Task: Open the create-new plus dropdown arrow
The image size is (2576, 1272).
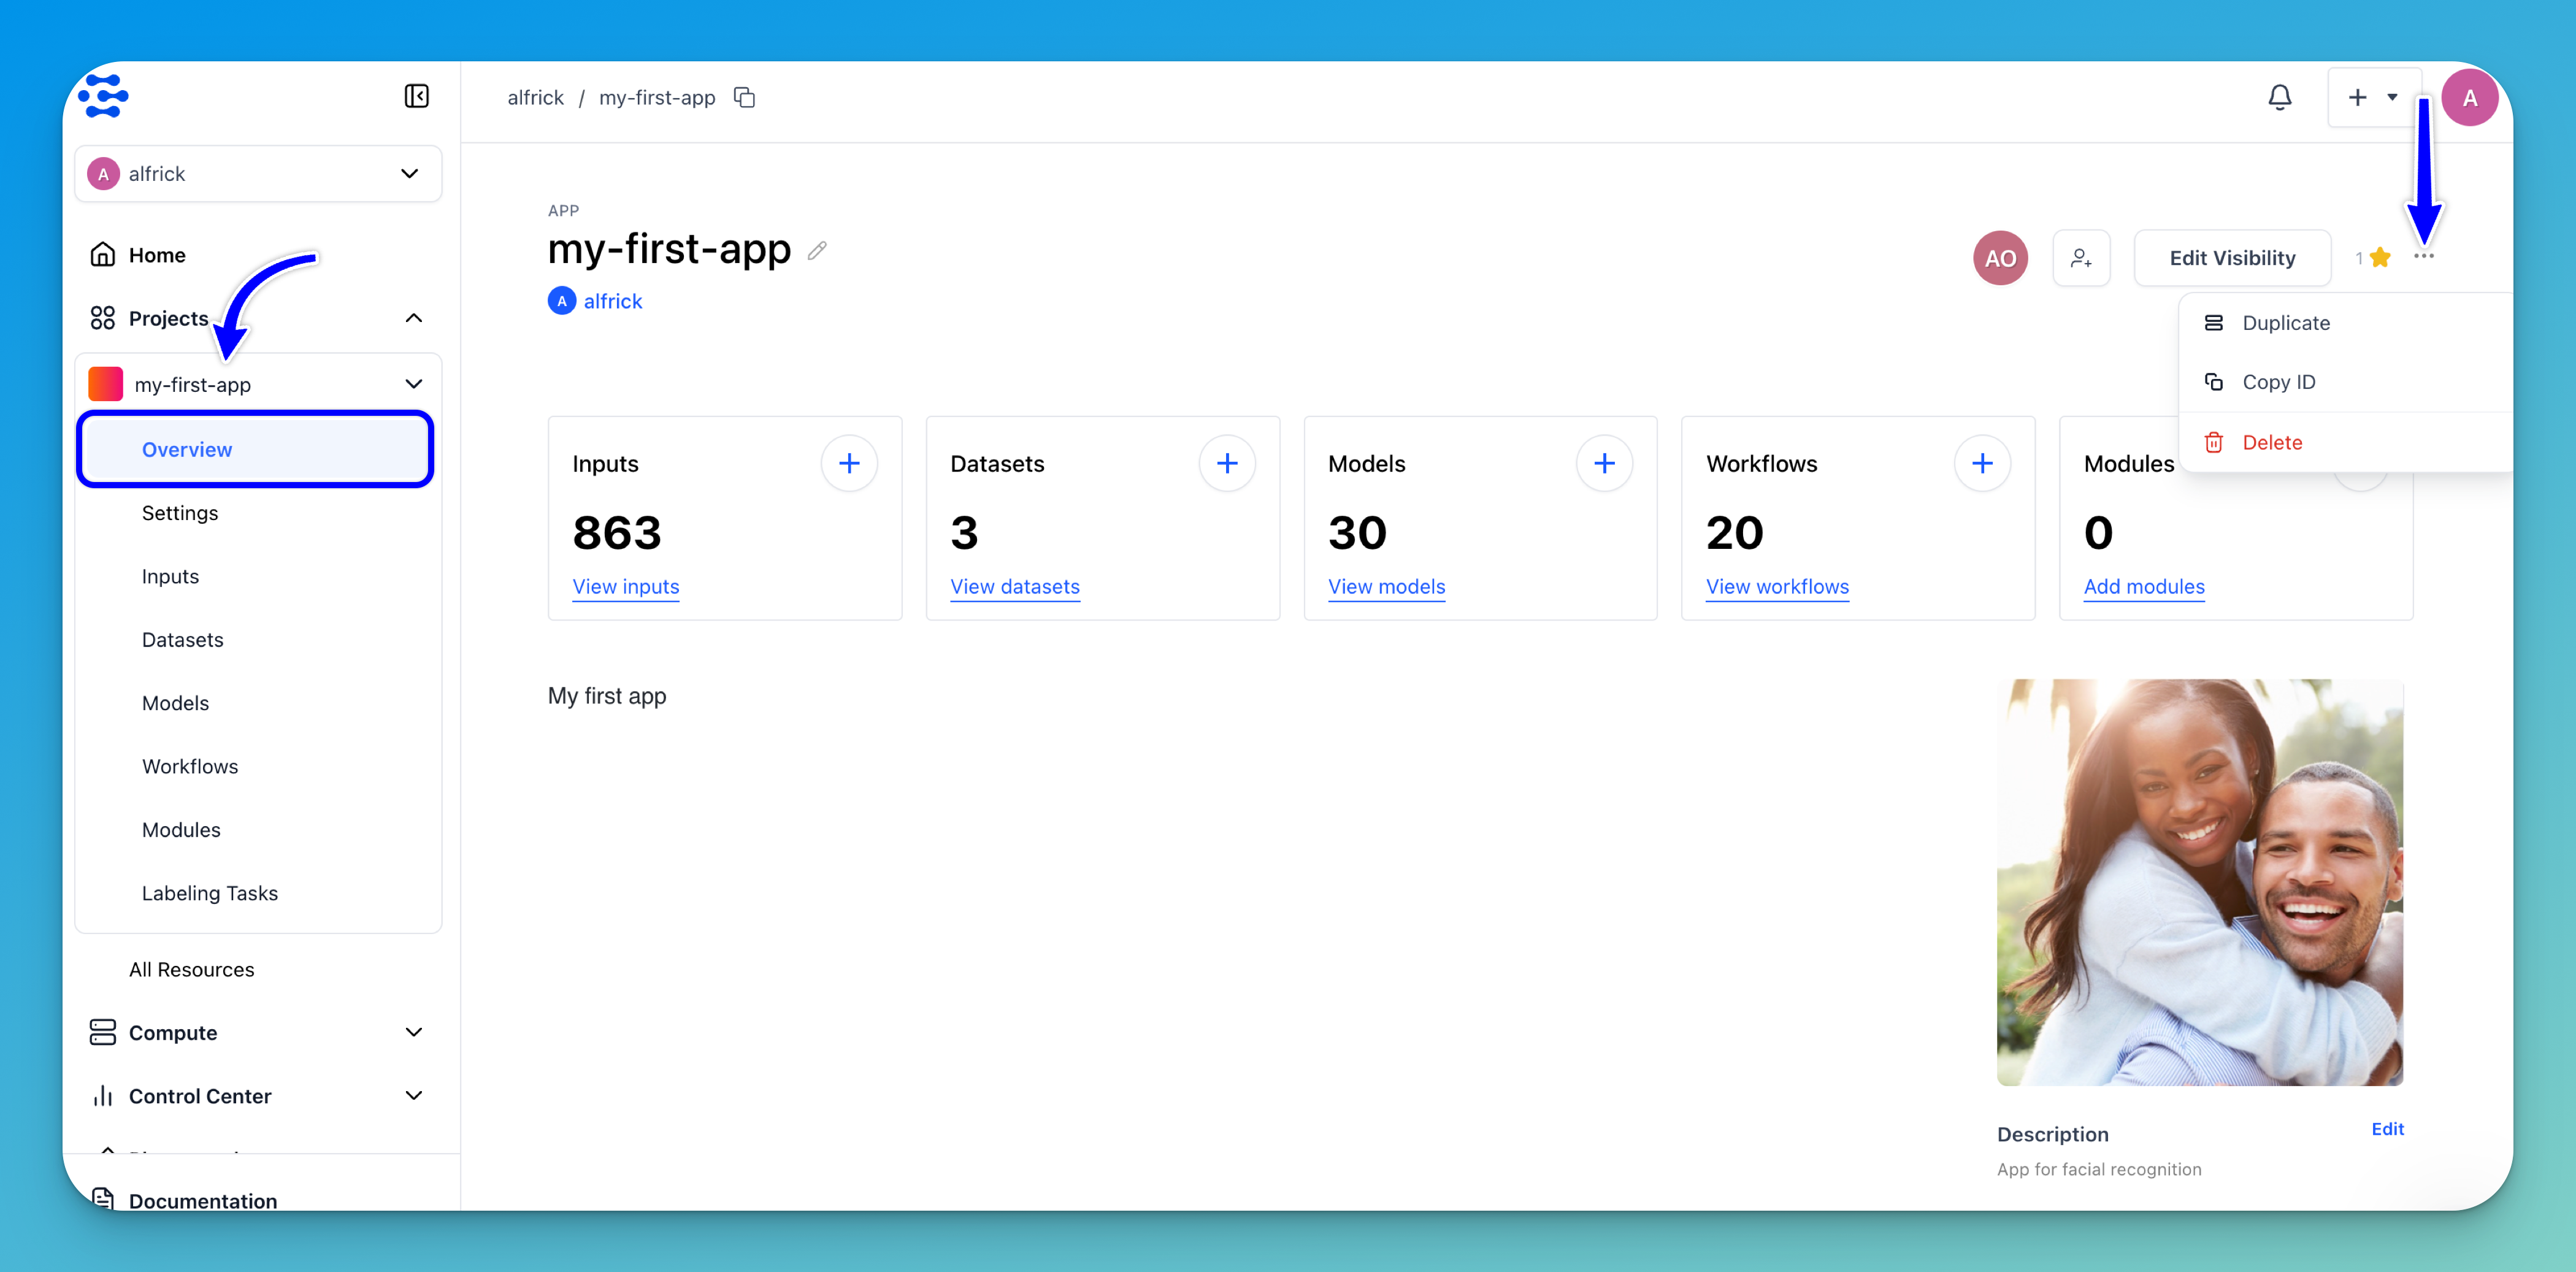Action: [2392, 97]
